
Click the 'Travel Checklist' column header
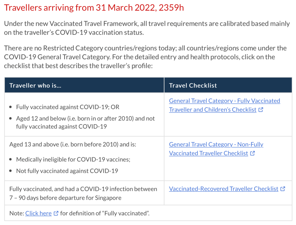(193, 85)
